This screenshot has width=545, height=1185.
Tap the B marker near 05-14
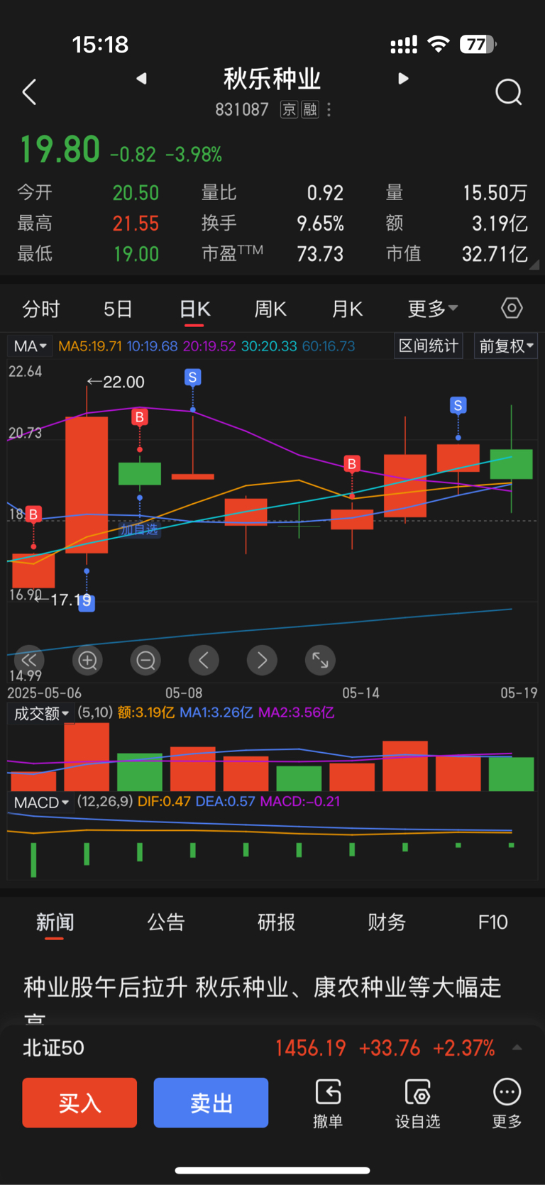tap(351, 464)
